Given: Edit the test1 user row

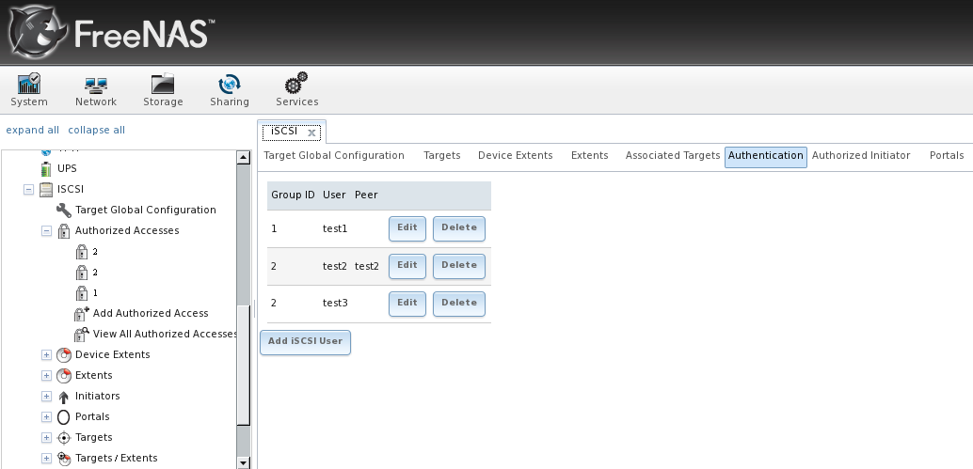Looking at the screenshot, I should [407, 228].
